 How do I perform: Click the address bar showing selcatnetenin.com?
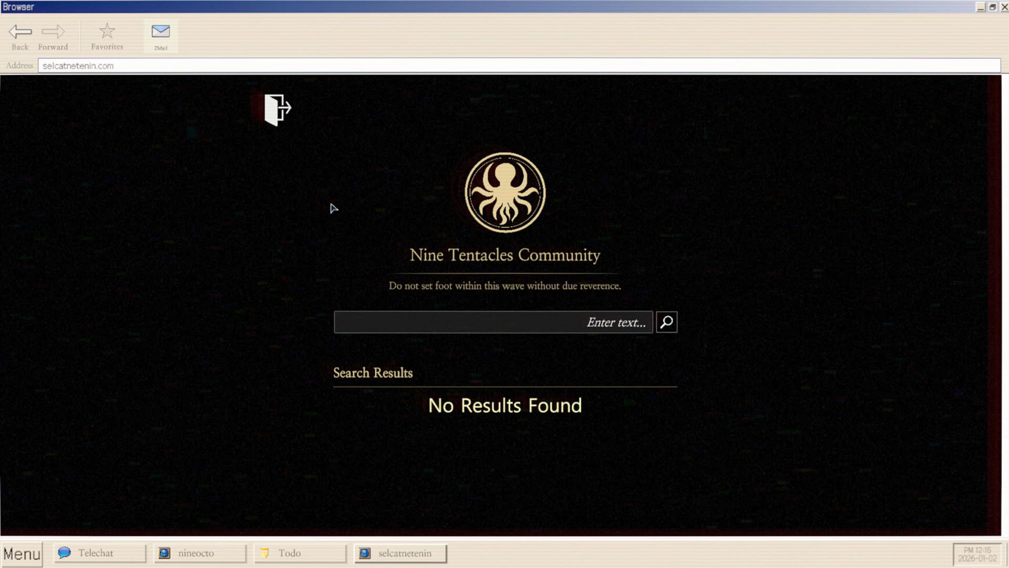(519, 66)
